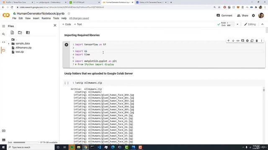Run the unzip AllHumans.zip cell
Viewport: 268px width, 150px height.
pos(66,83)
